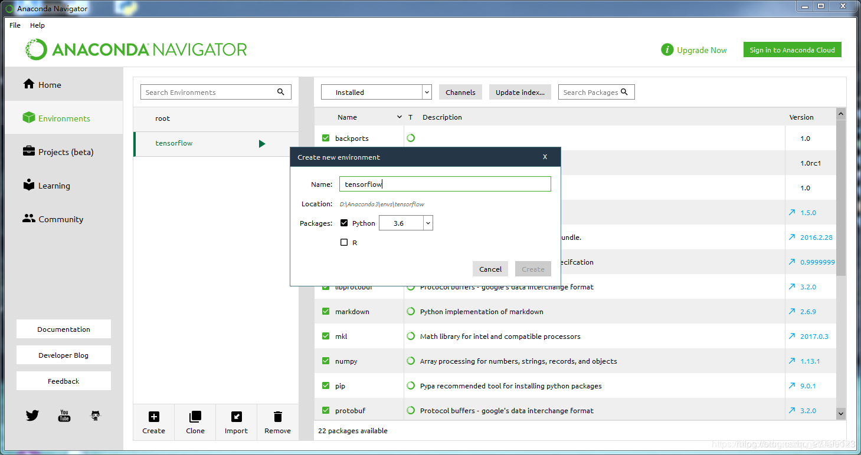Click Sign in to Anaconda Cloud
The width and height of the screenshot is (861, 455).
[792, 50]
